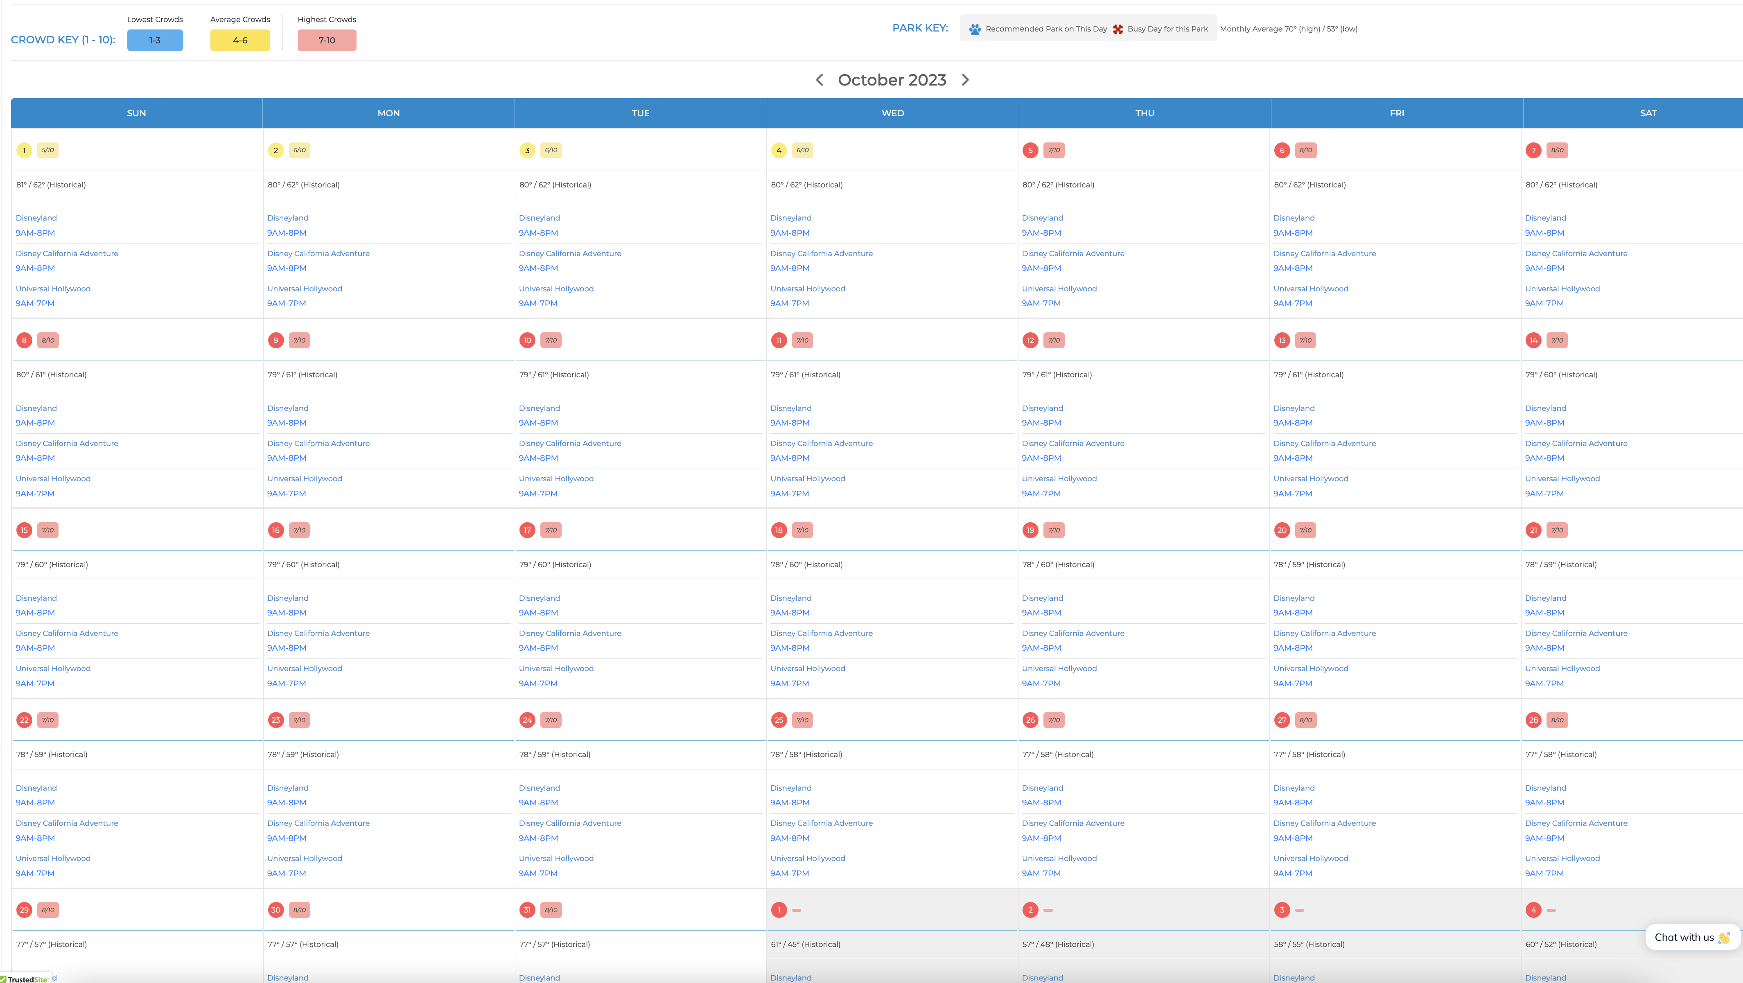Click the TrustedSite checkmark badge
1743x983 pixels.
pos(25,979)
